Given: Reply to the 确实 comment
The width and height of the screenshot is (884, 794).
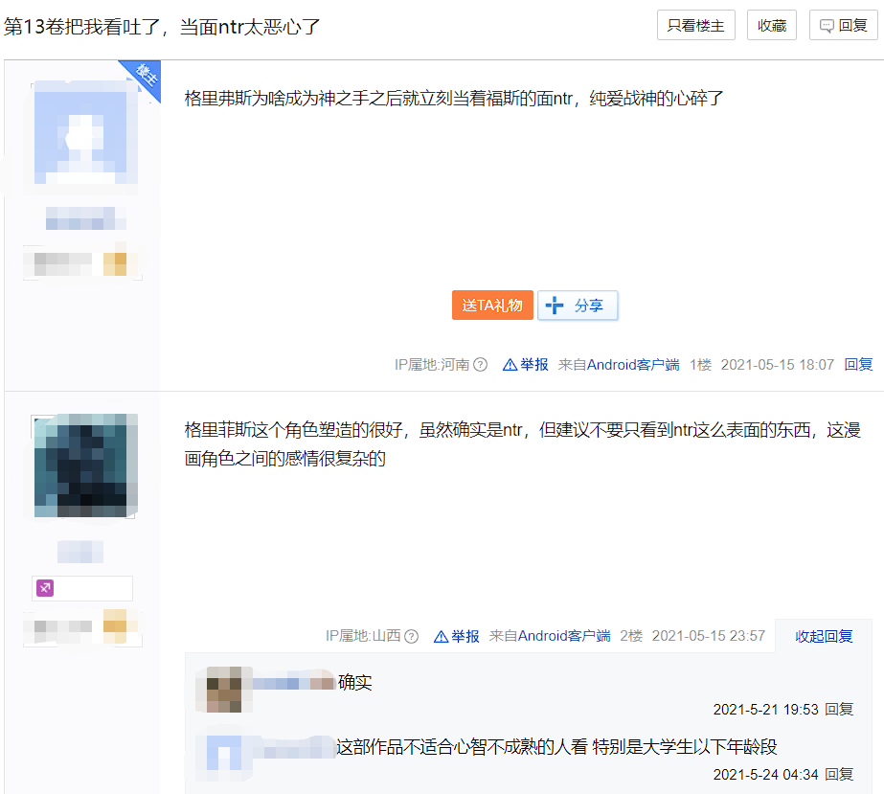Looking at the screenshot, I should tap(838, 710).
